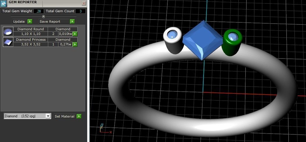The width and height of the screenshot is (306, 142).
Task: Click the Total Gem Count label
Action: tap(60, 11)
